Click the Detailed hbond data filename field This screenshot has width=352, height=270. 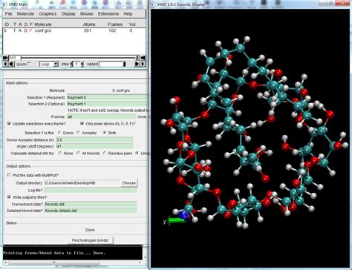pyautogui.click(x=91, y=211)
